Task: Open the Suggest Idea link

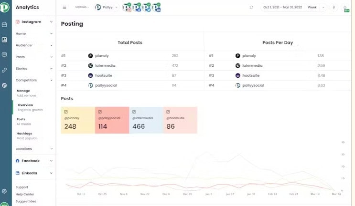Action: click(26, 201)
